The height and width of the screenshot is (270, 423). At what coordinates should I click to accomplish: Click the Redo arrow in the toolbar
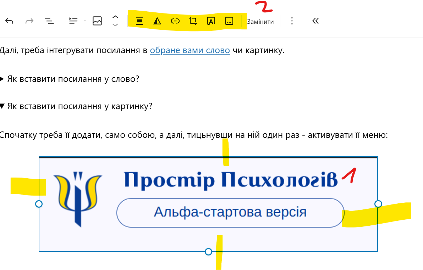point(29,21)
